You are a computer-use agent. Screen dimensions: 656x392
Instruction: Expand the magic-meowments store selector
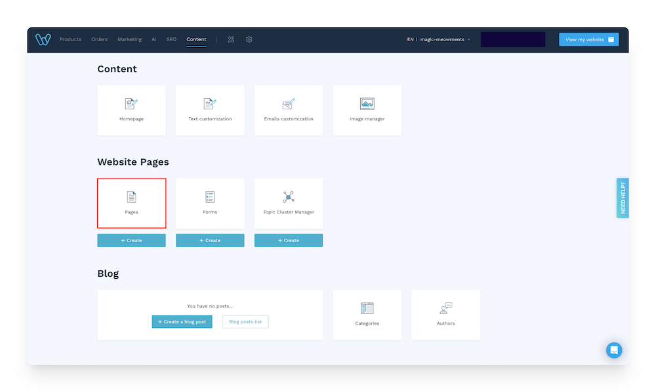(x=440, y=39)
